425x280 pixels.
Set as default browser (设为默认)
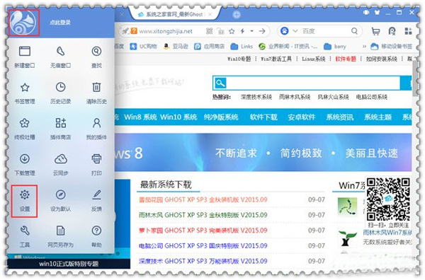(60, 201)
